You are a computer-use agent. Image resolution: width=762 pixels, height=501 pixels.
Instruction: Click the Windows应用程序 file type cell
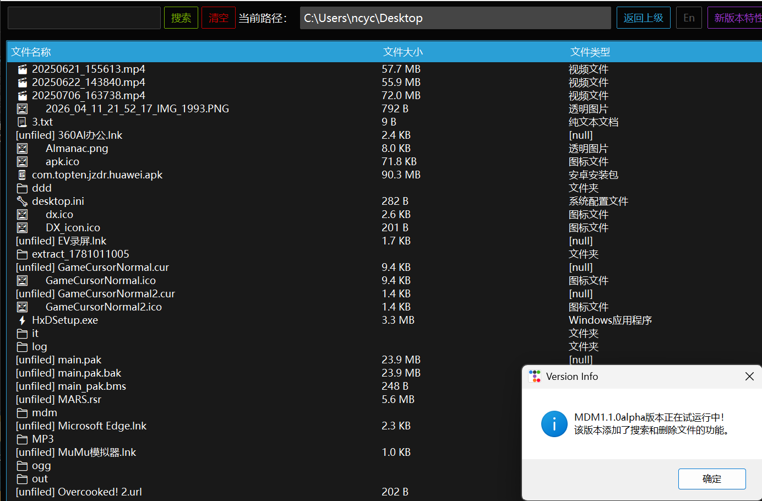[610, 320]
